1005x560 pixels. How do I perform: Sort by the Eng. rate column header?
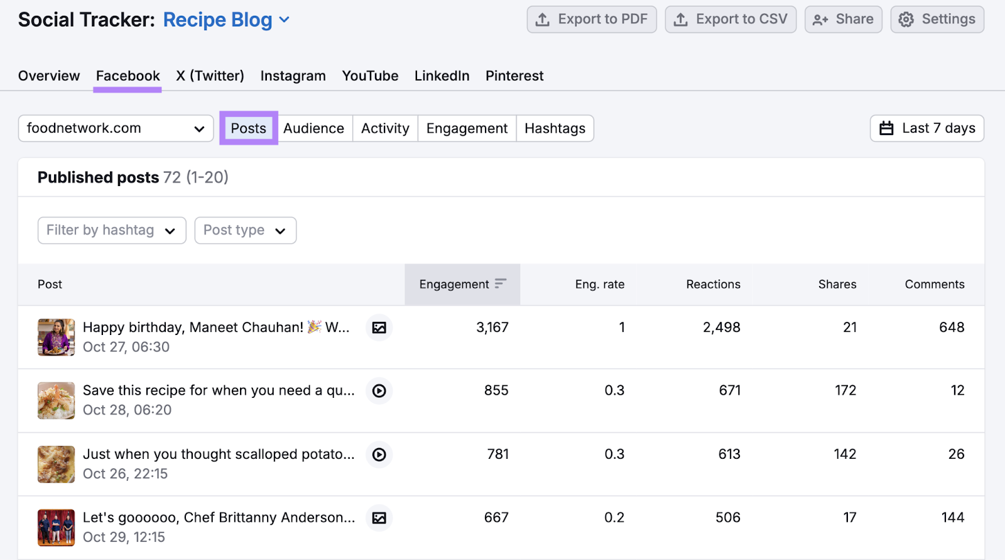[600, 284]
